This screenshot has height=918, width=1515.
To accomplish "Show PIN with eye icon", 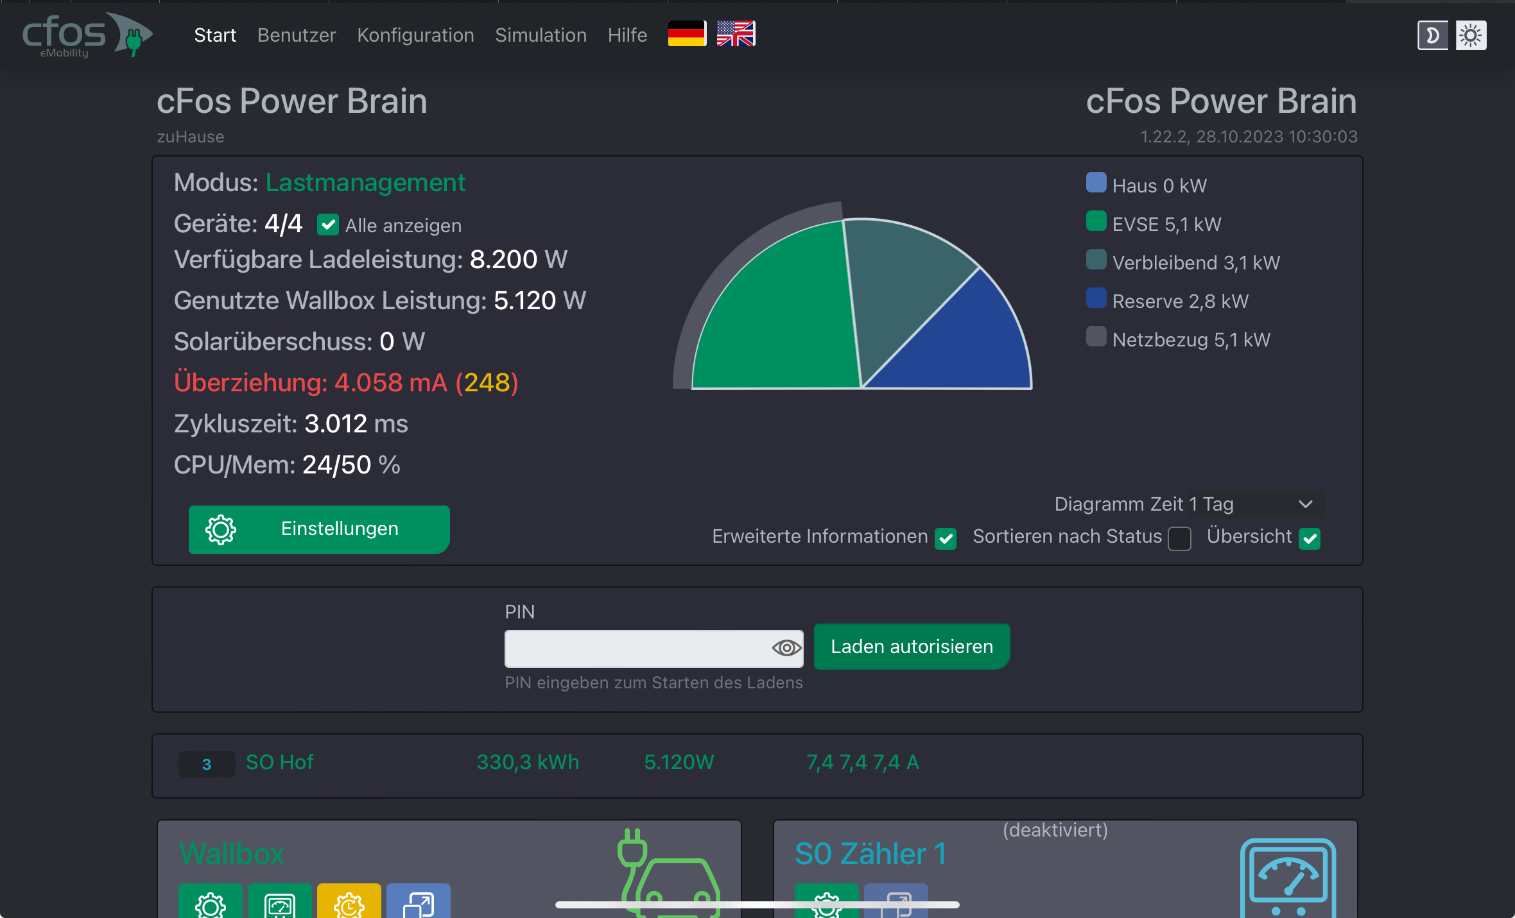I will (786, 648).
